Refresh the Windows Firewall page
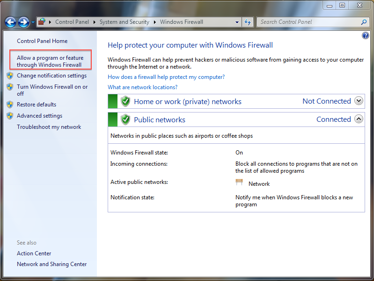Viewport: 374px width, 281px height. (248, 22)
